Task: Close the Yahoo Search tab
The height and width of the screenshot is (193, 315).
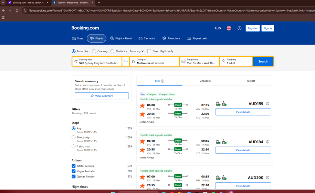Action: pyautogui.click(x=47, y=3)
